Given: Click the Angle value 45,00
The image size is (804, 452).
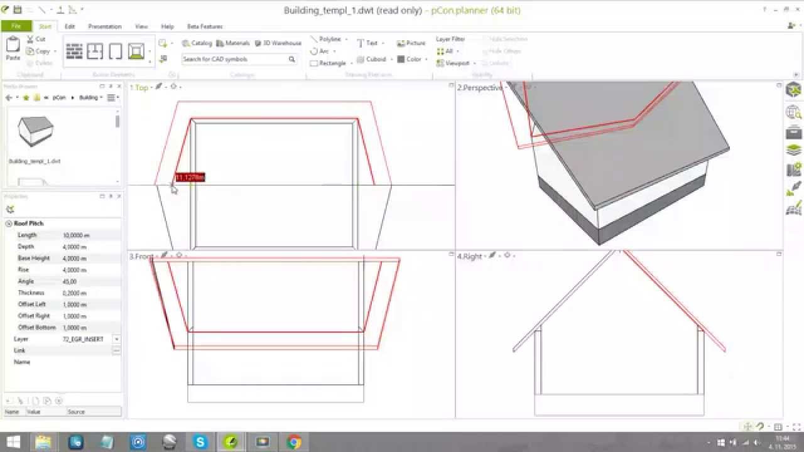Looking at the screenshot, I should coord(70,281).
